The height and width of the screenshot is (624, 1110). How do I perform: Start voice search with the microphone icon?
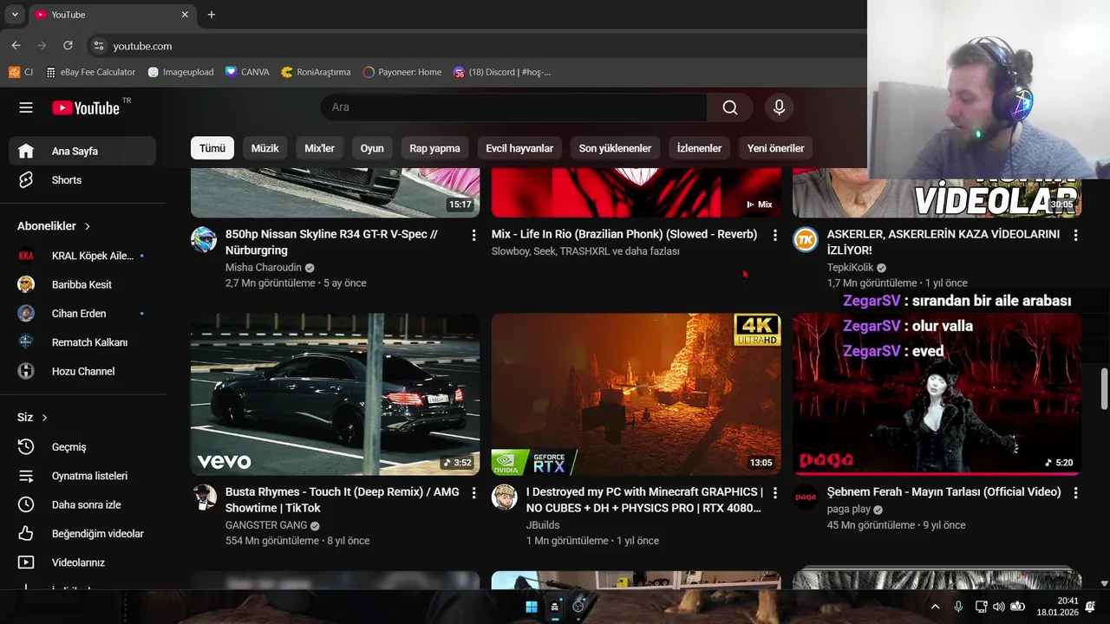779,107
